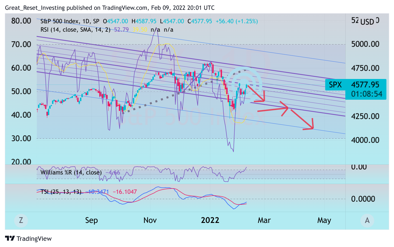This screenshot has height=247, width=394.
Task: Click the TSI value -16.1047
Action: coord(125,192)
